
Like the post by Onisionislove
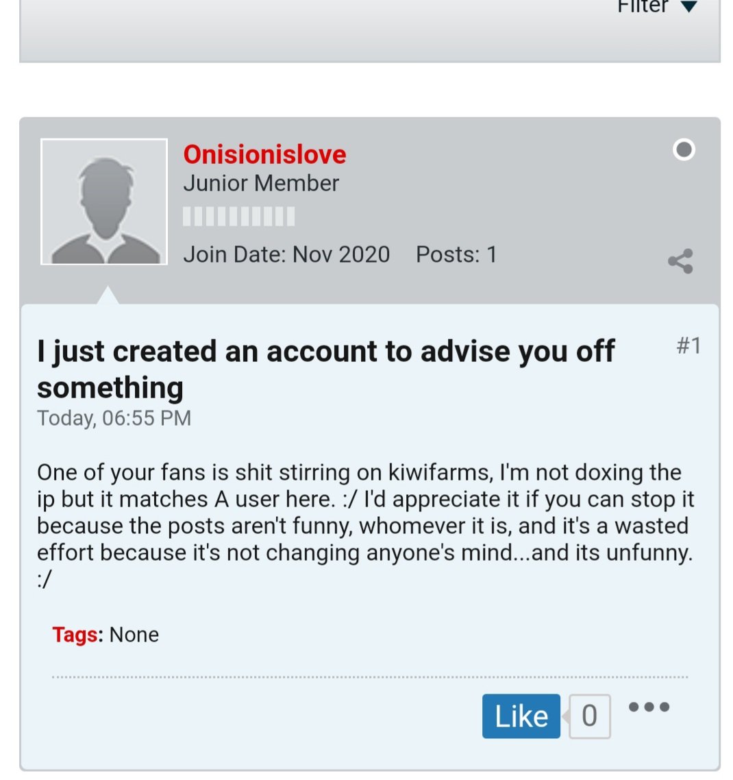click(521, 716)
